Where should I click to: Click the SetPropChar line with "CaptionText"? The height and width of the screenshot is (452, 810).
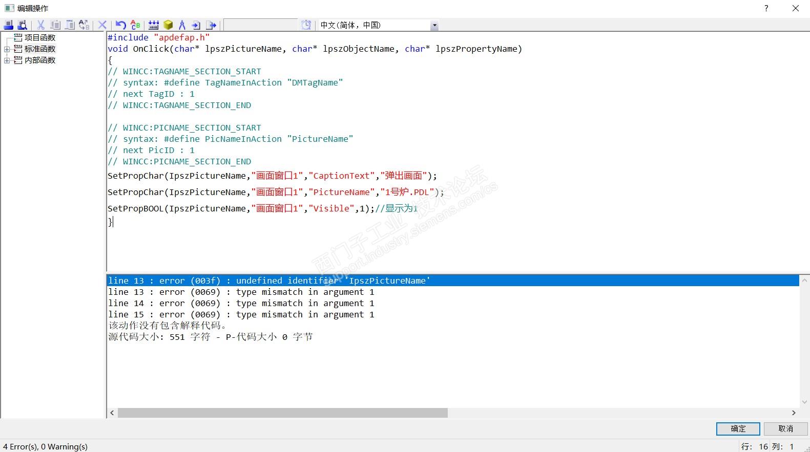coord(273,176)
